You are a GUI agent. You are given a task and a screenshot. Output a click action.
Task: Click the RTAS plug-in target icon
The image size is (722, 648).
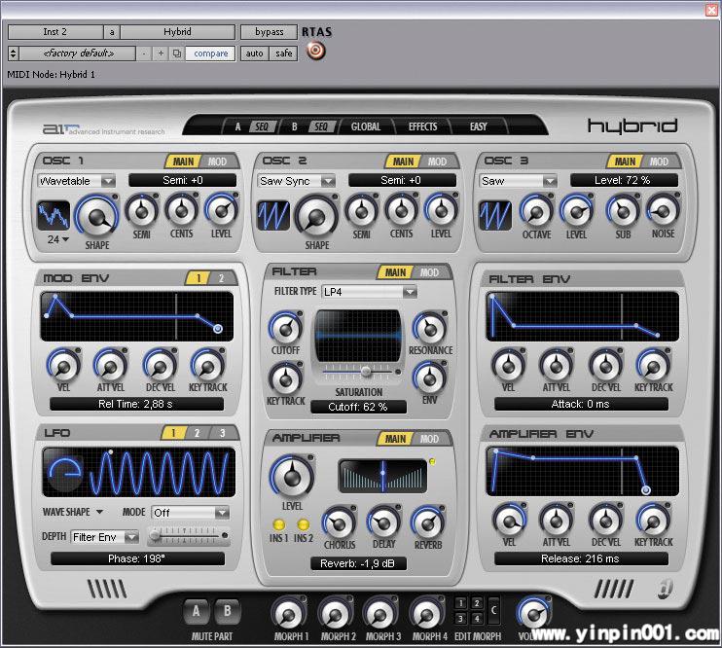(315, 53)
